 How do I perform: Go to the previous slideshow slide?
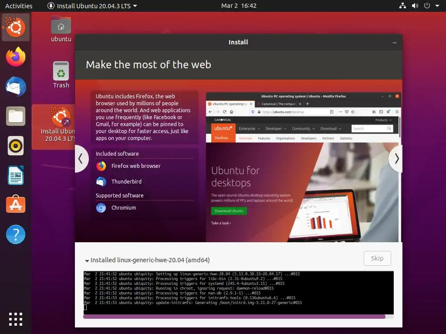(81, 158)
